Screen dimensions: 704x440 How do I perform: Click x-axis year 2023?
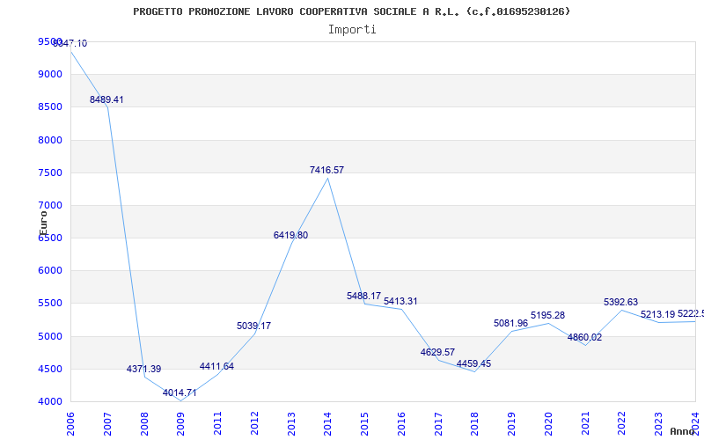coord(658,424)
